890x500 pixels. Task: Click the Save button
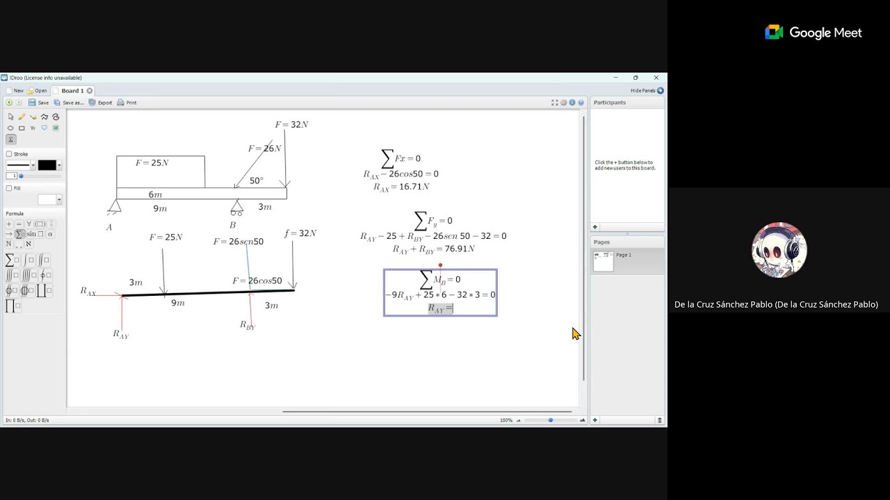(x=38, y=102)
